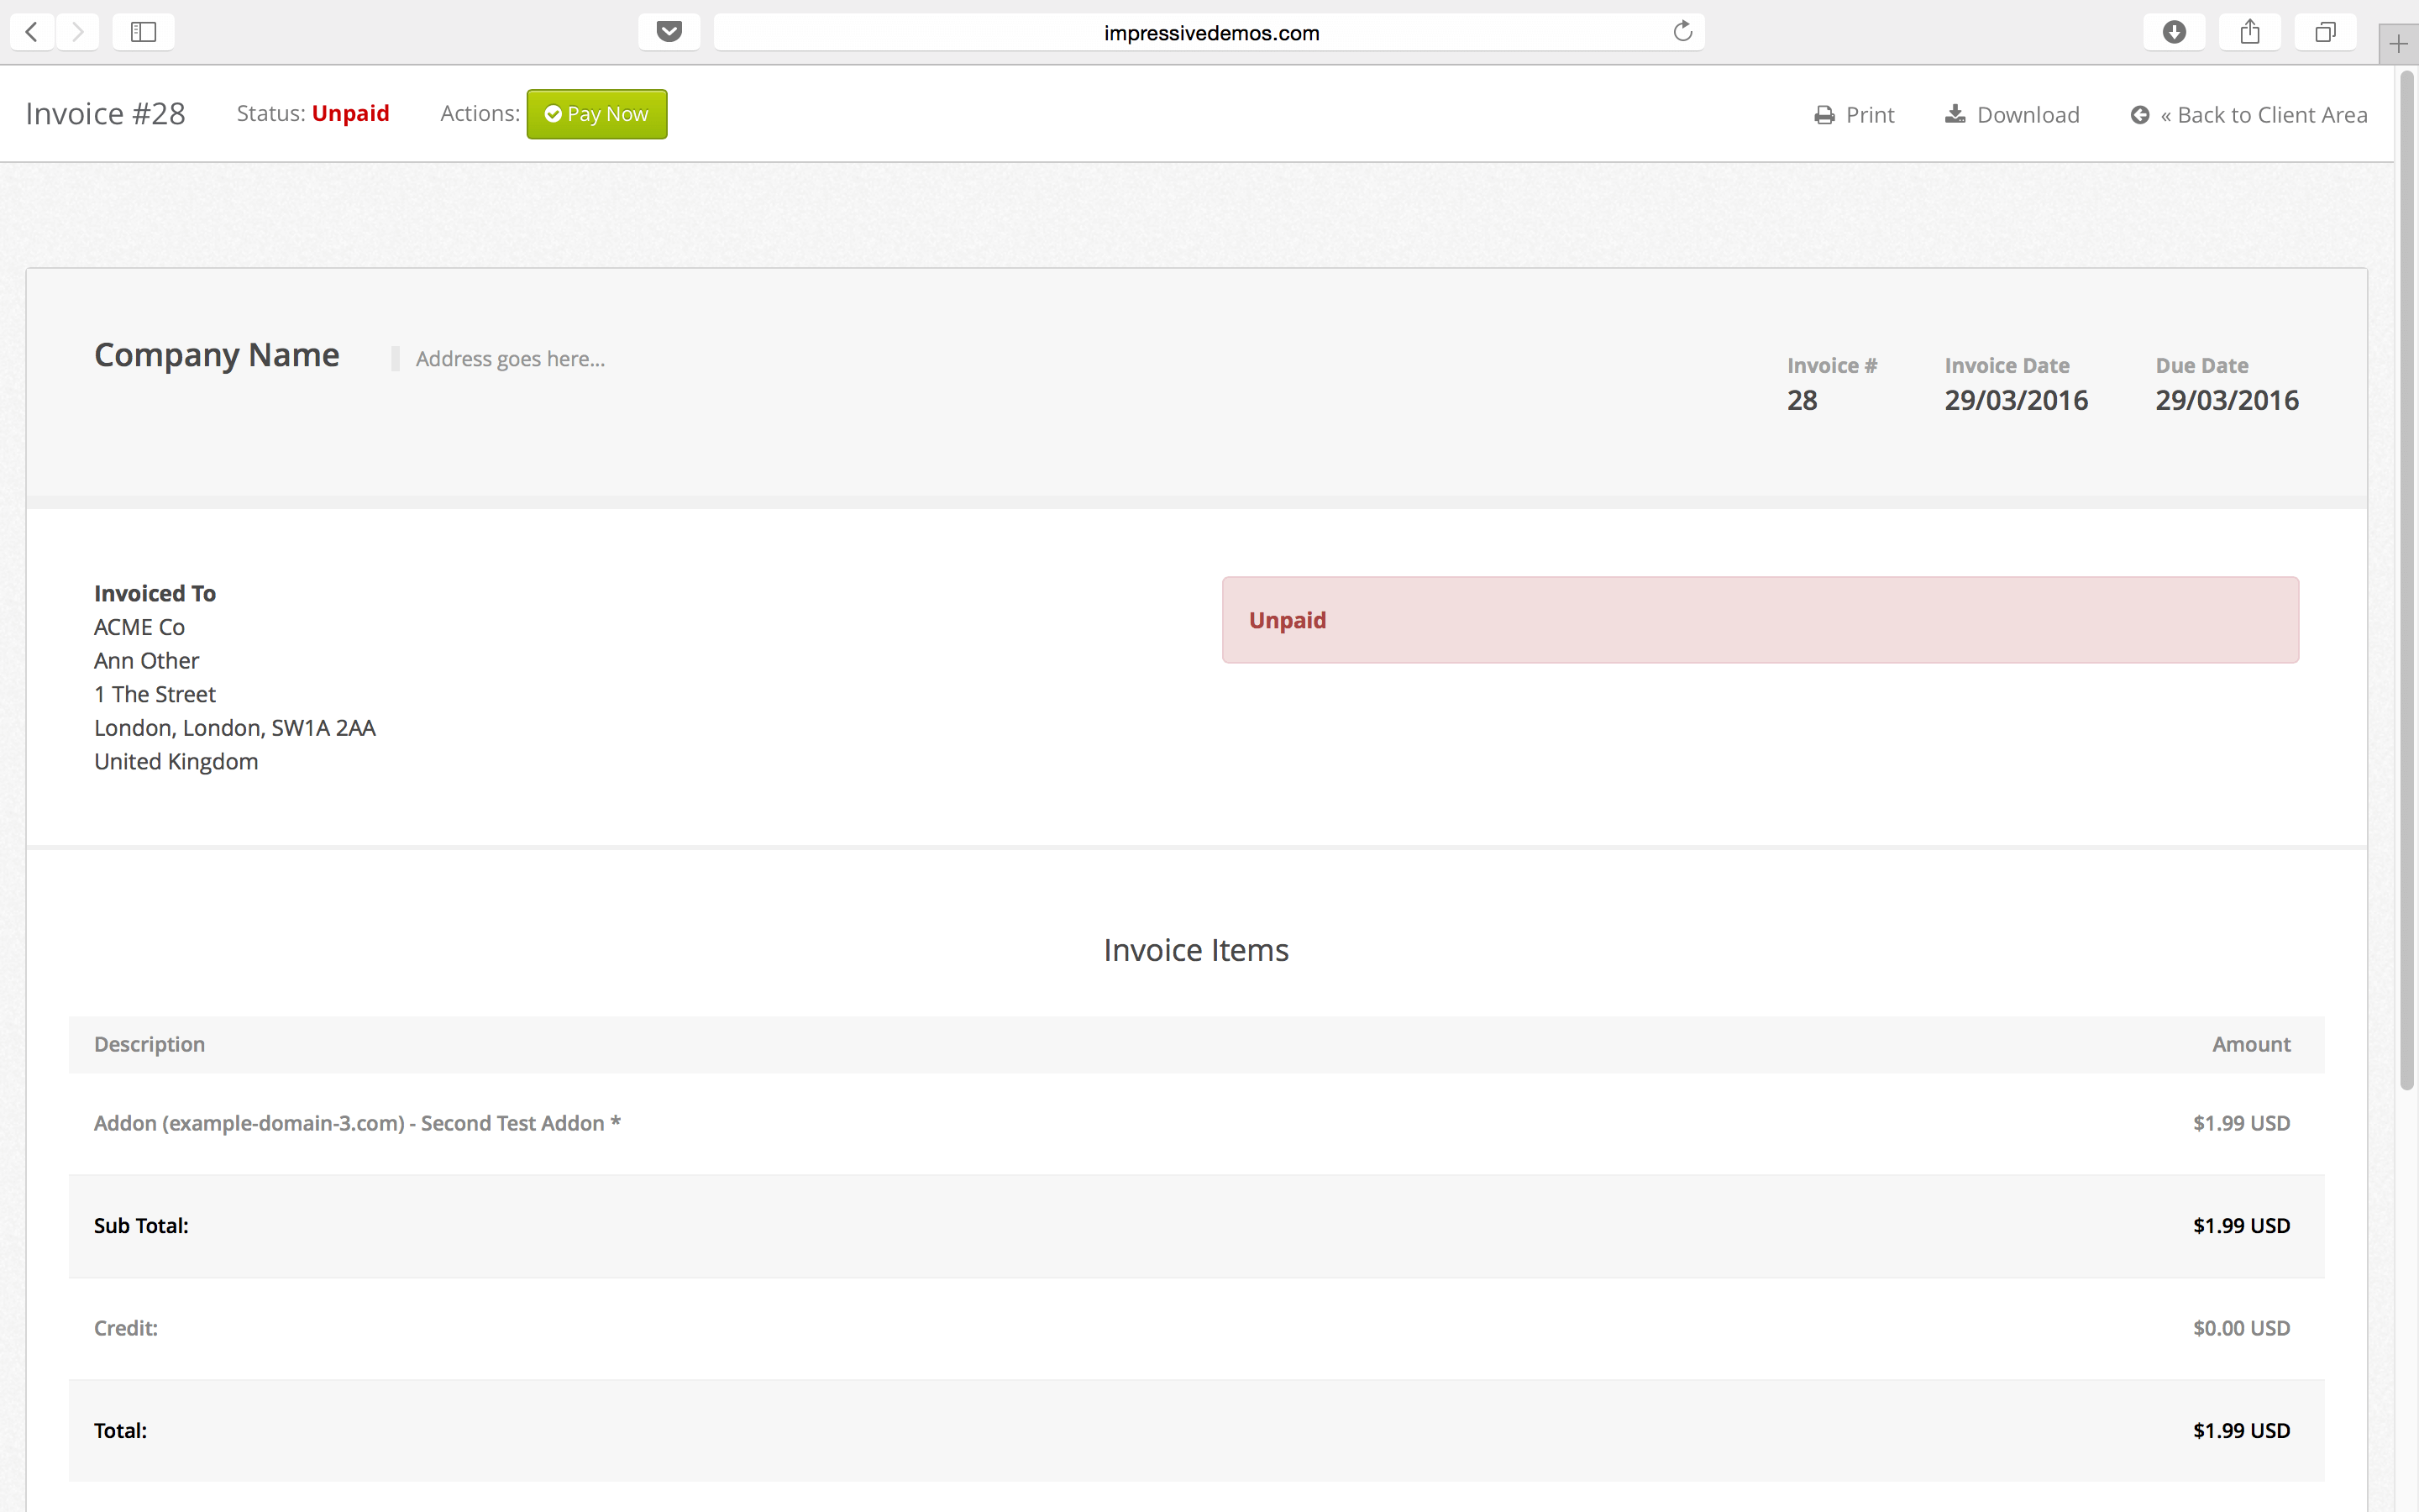This screenshot has width=2419, height=1512.
Task: Click the 'Ann Other' contact name
Action: click(146, 661)
